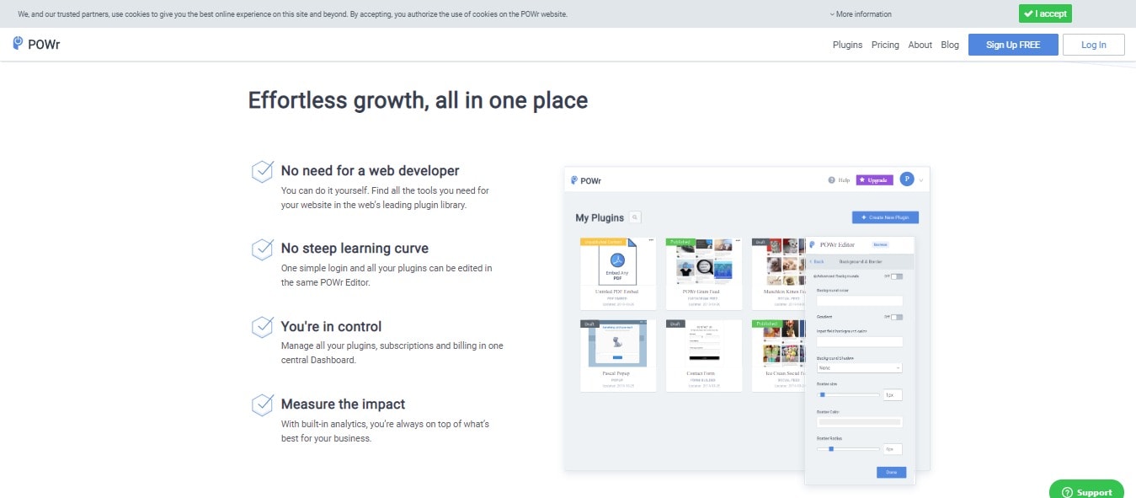The width and height of the screenshot is (1136, 498).
Task: Toggle the Gradient switch in POWr Editor
Action: click(x=897, y=317)
